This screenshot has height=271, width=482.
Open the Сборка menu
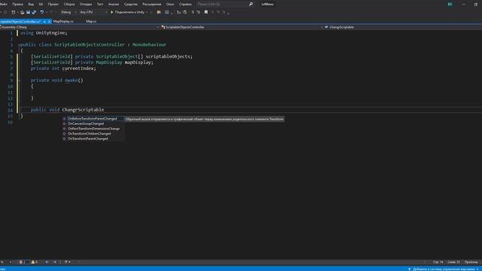click(69, 5)
